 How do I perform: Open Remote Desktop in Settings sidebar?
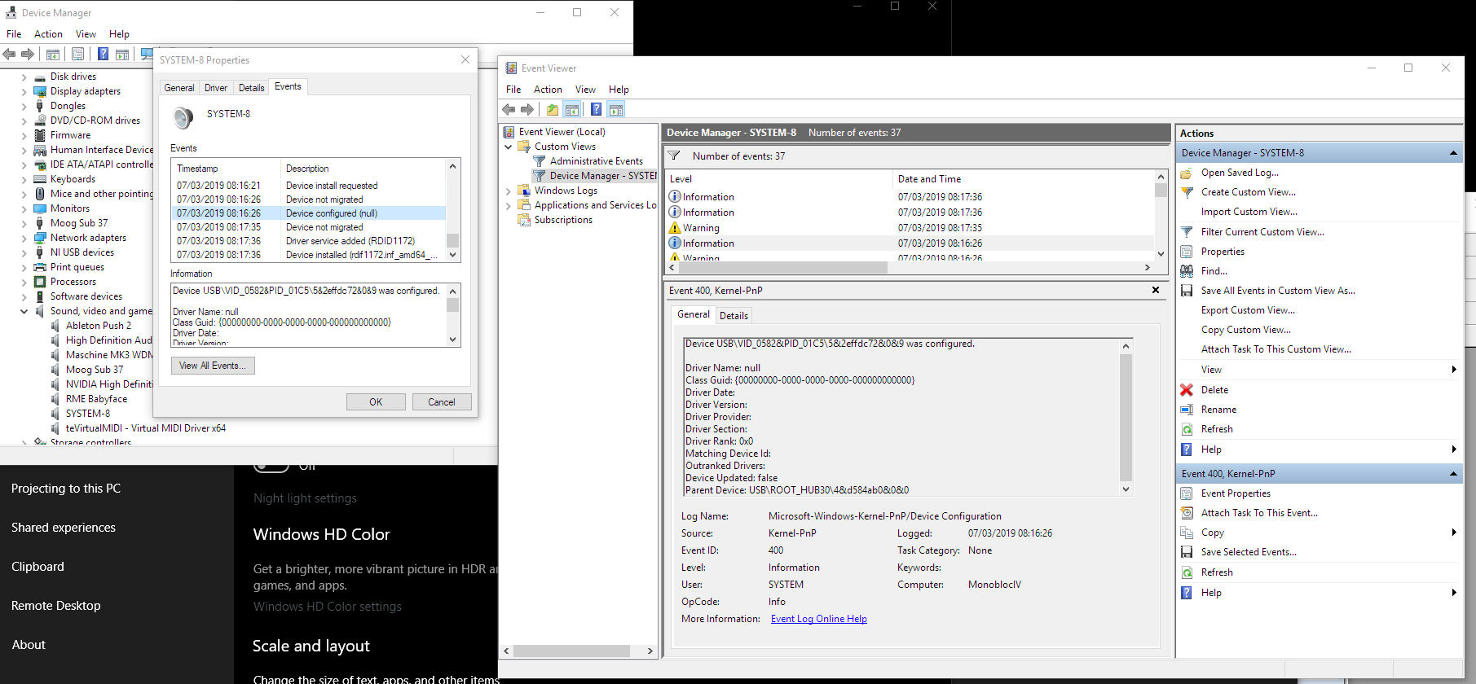point(56,606)
